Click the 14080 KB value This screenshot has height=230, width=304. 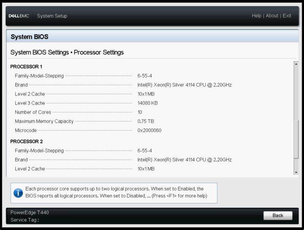[x=147, y=103]
